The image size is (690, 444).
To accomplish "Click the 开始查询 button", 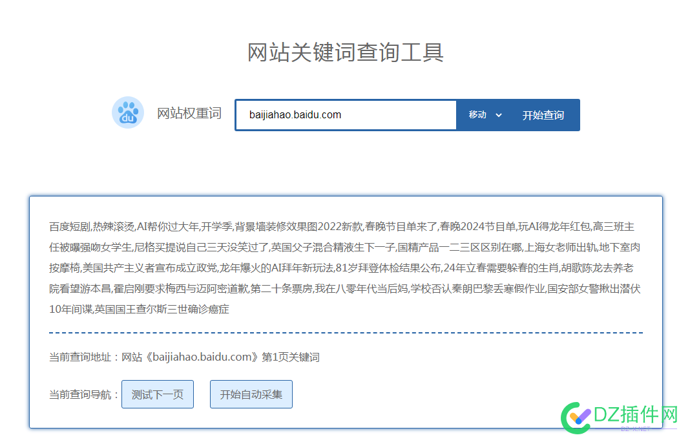I will (x=543, y=115).
